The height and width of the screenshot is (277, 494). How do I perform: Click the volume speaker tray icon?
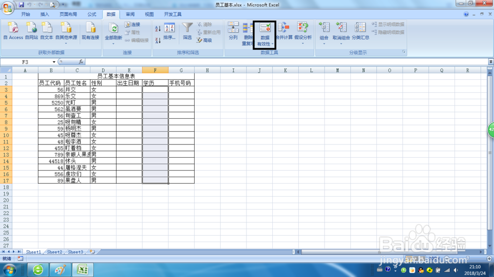coord(456,270)
